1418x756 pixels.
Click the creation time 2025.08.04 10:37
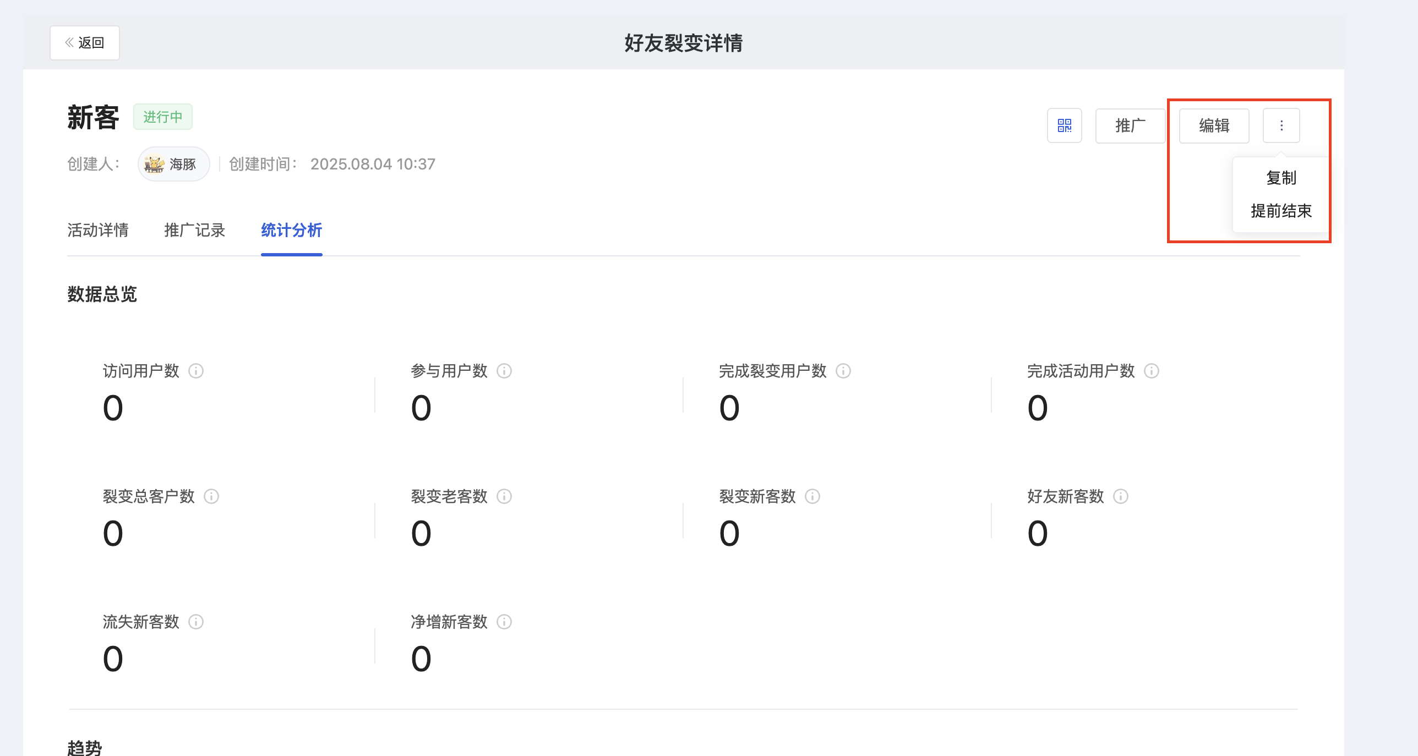coord(373,164)
